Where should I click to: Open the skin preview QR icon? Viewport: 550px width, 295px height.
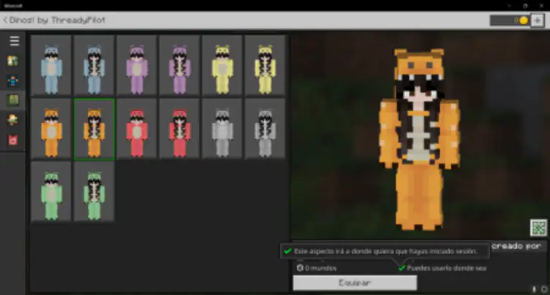click(538, 228)
